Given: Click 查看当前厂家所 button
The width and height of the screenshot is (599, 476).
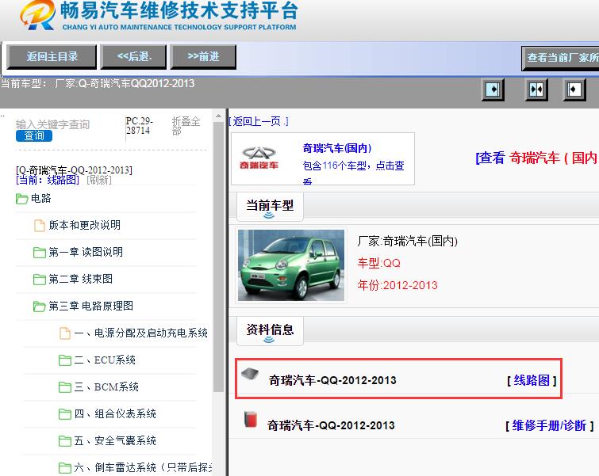Looking at the screenshot, I should [x=560, y=58].
